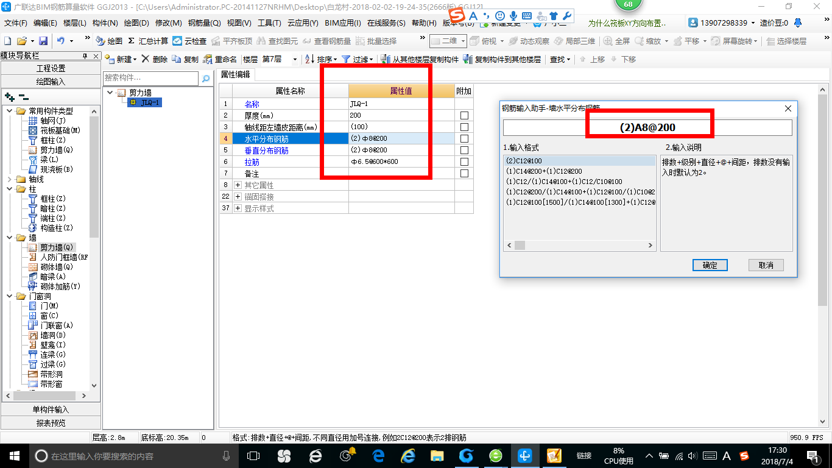Delete the component using 删除
Image resolution: width=832 pixels, height=468 pixels.
155,59
